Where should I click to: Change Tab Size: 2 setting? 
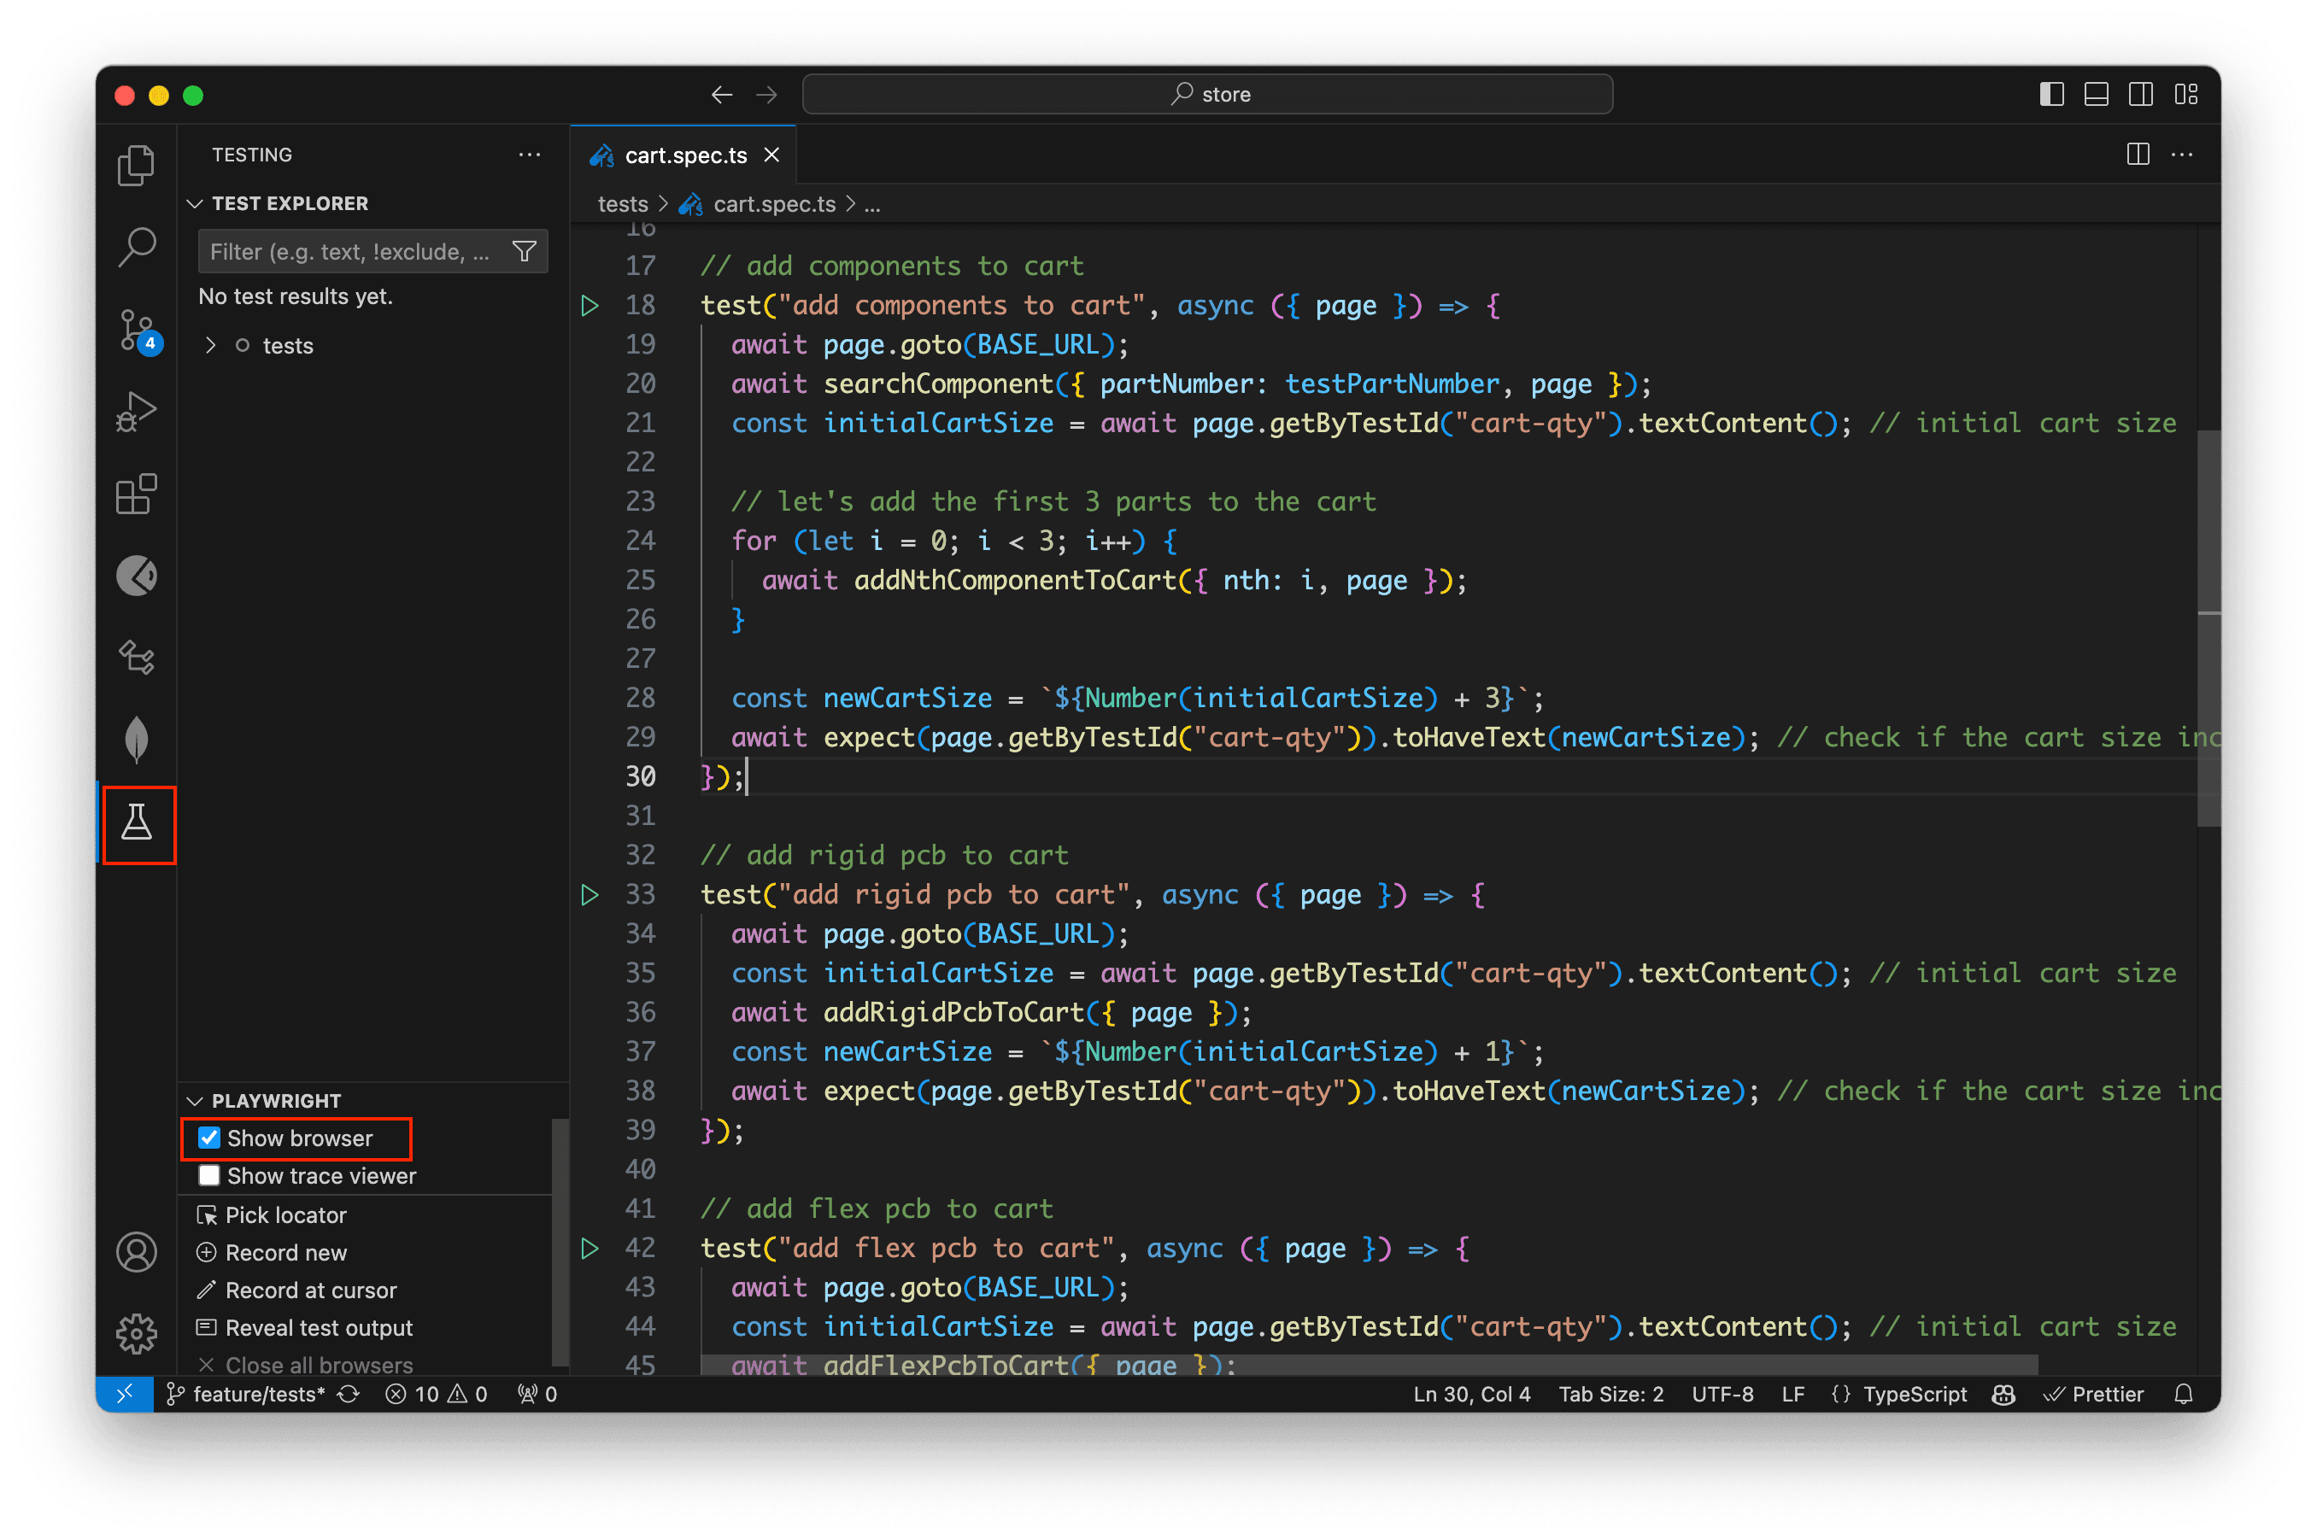click(1610, 1394)
